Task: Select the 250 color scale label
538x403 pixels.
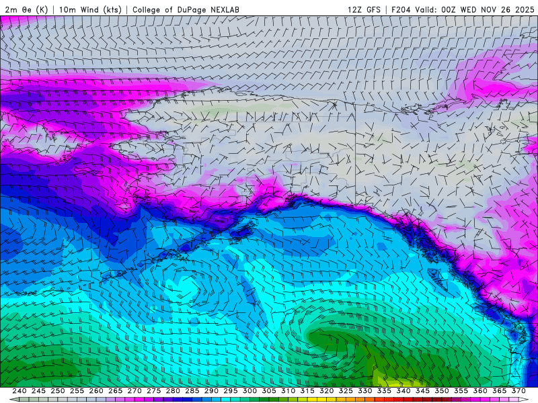Action: pos(58,391)
